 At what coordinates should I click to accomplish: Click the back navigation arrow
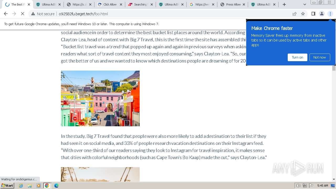tap(6, 14)
